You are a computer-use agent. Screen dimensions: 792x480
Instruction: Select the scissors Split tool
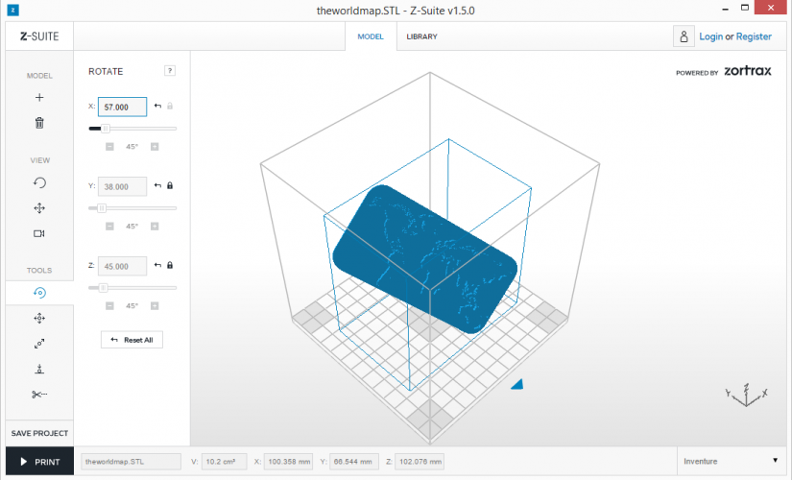[39, 395]
